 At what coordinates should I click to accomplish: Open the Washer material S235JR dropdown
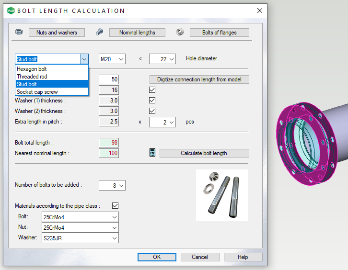click(x=80, y=238)
